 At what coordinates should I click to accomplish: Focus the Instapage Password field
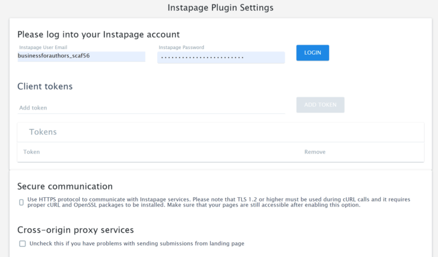click(x=221, y=57)
